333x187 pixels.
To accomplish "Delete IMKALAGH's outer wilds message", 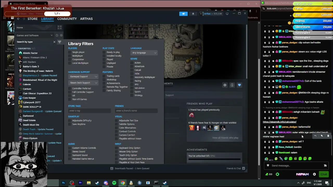I will tap(328, 136).
